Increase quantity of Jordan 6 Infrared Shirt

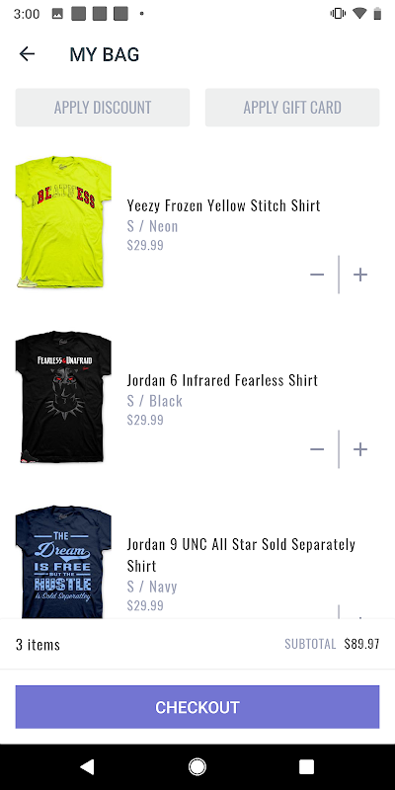[359, 449]
